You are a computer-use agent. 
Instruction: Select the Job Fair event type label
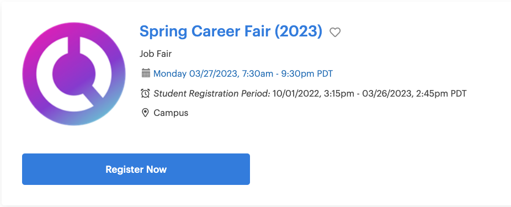coord(156,54)
